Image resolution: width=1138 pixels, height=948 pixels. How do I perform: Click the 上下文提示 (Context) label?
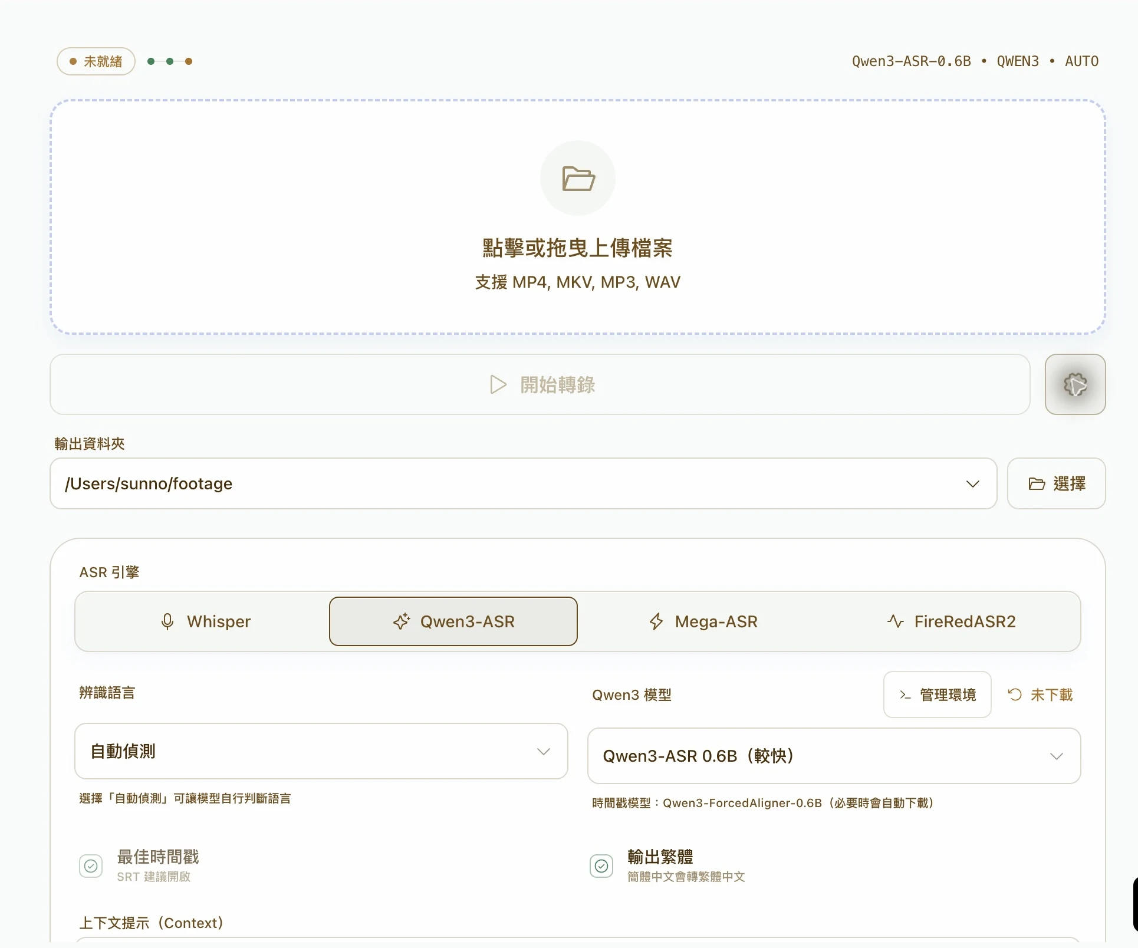pos(152,923)
